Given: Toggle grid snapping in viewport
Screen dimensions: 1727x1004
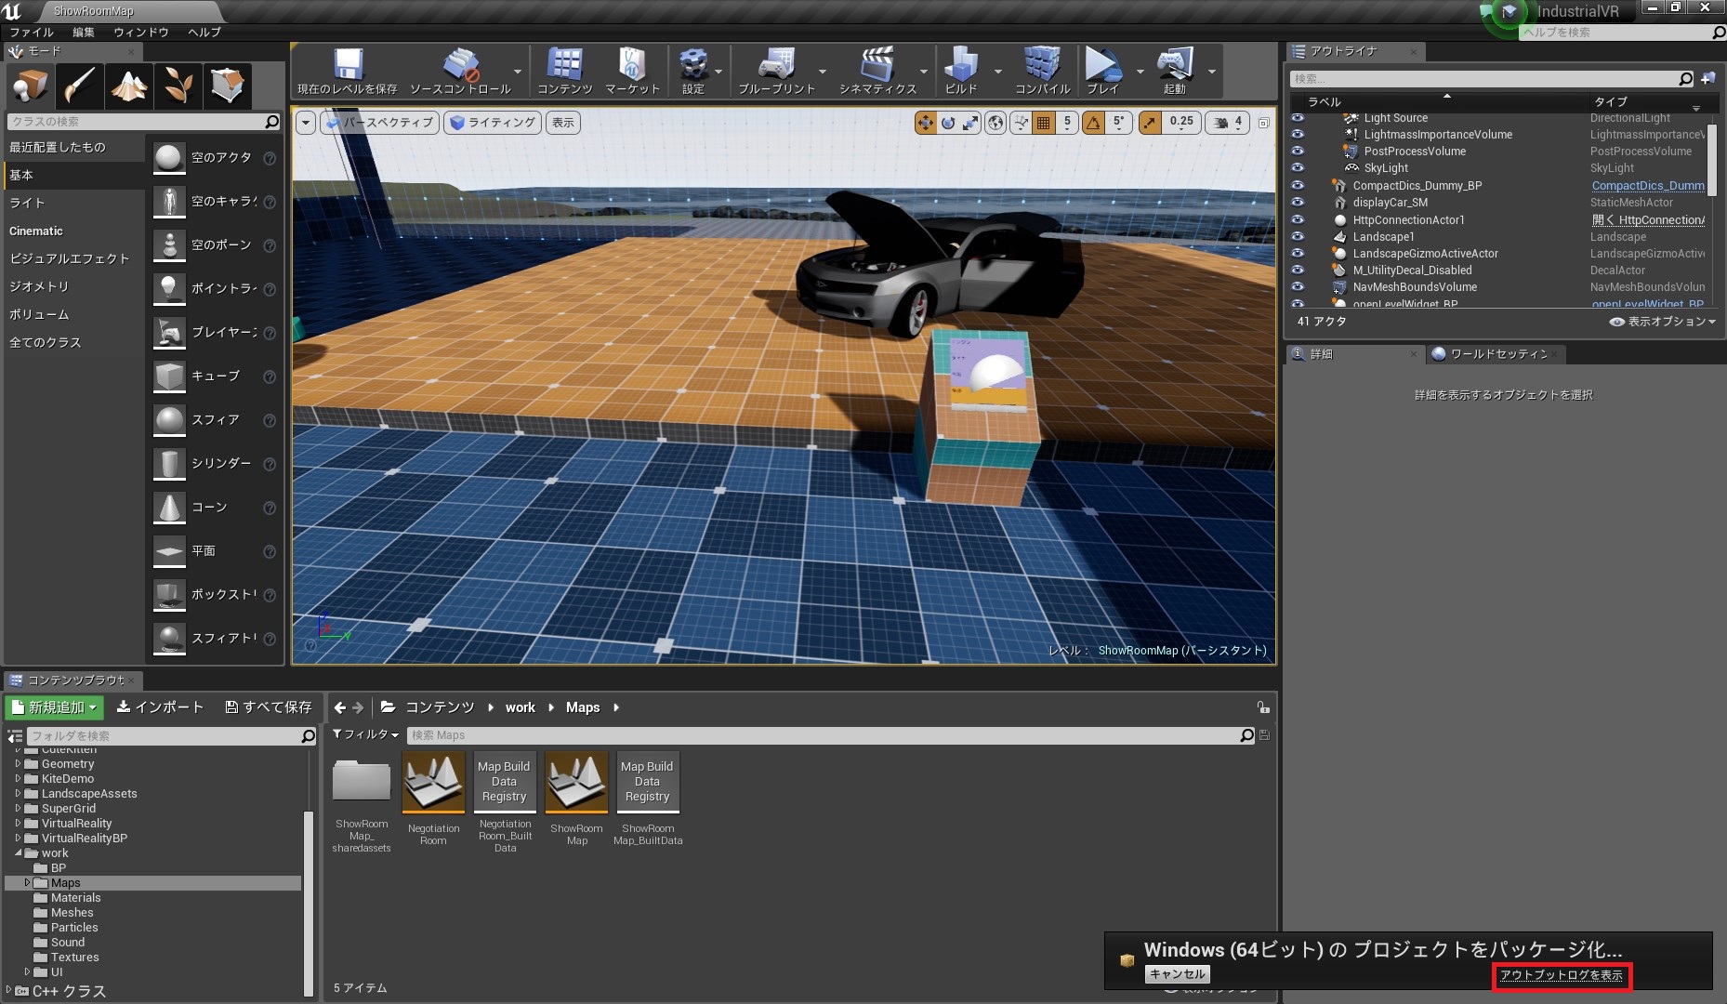Looking at the screenshot, I should [1044, 123].
